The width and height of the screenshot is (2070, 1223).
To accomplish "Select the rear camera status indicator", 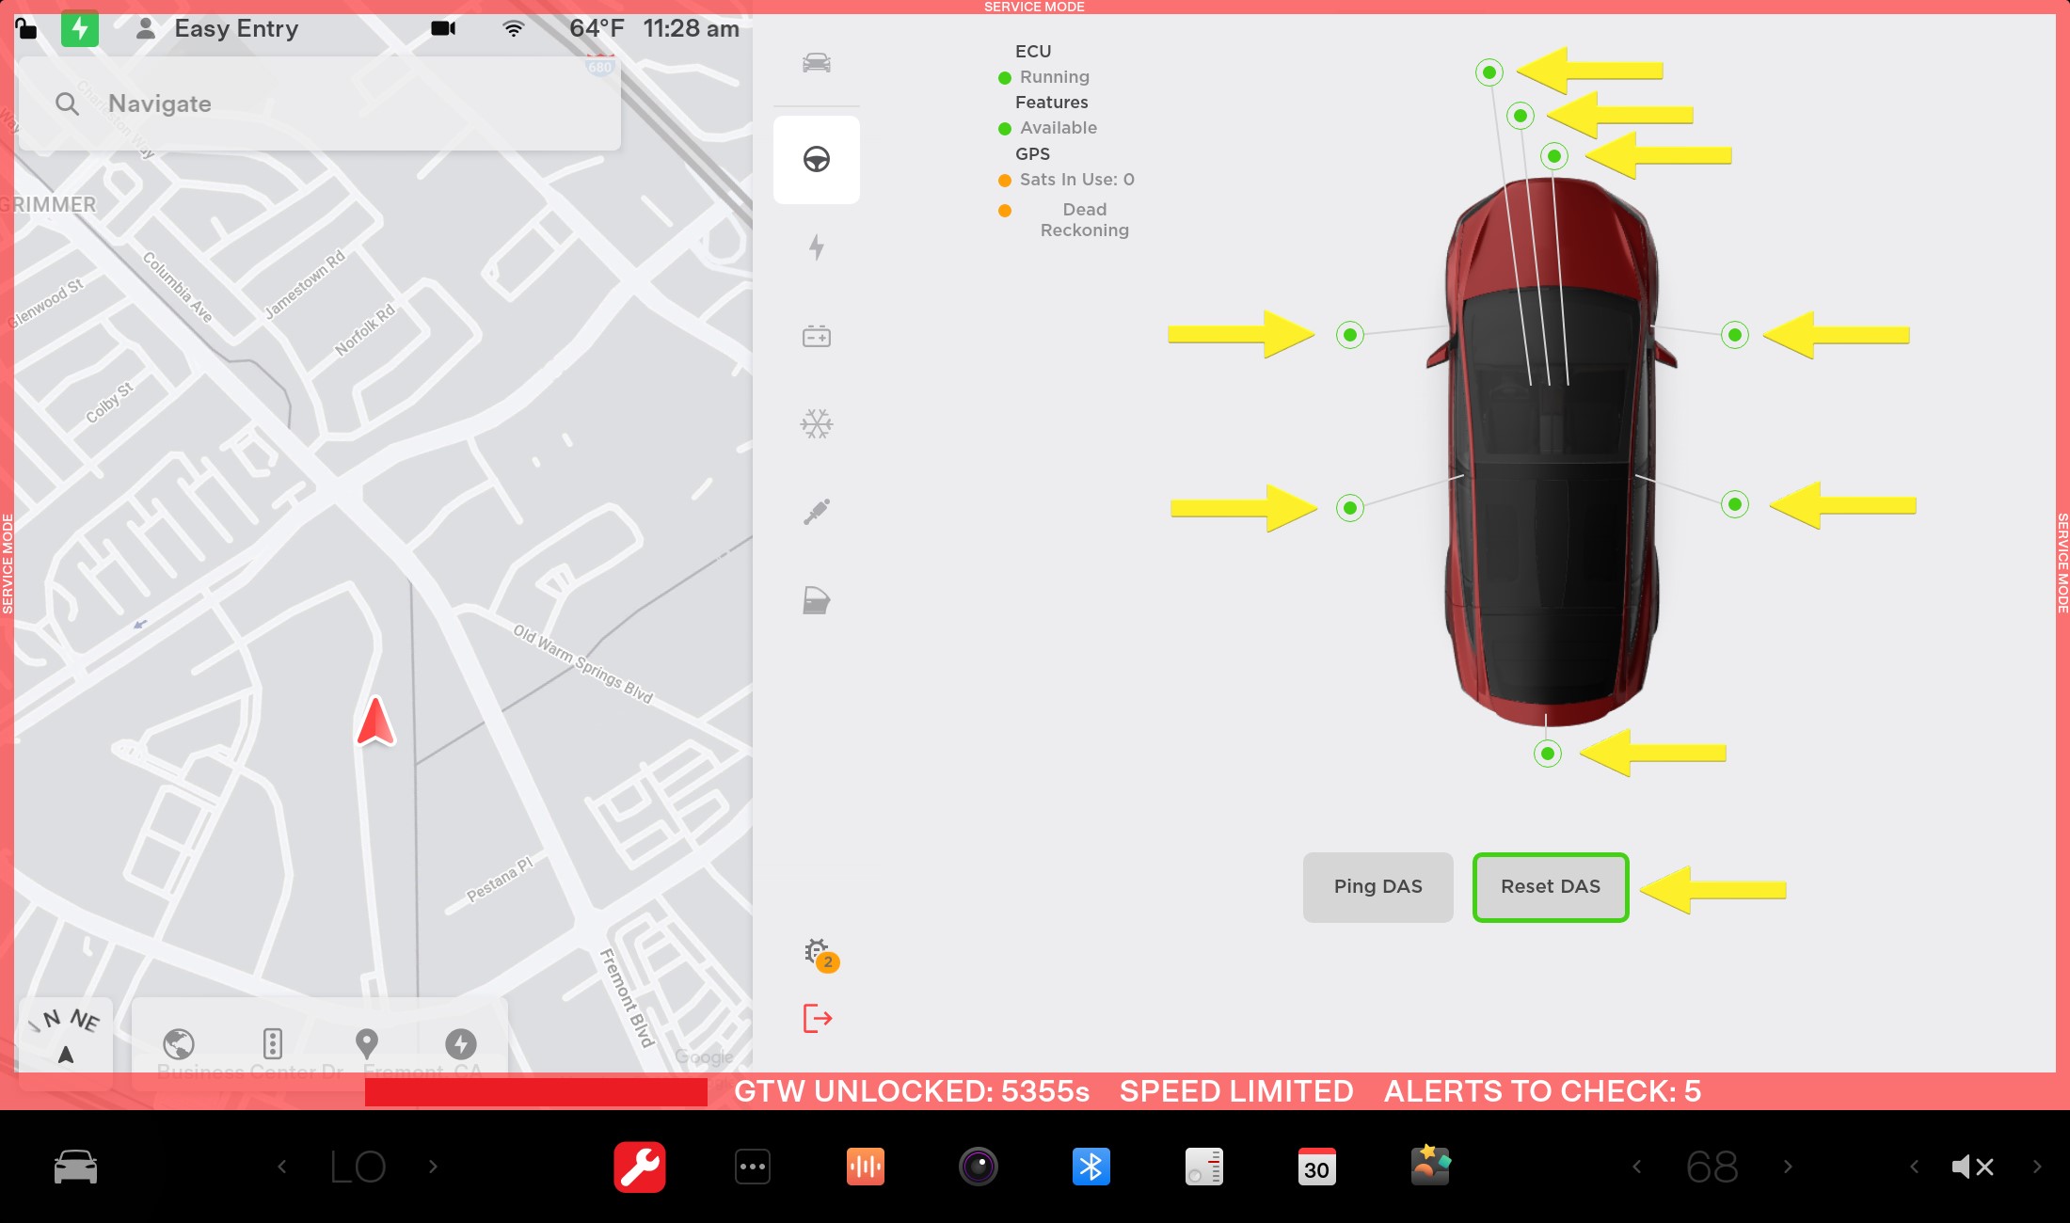I will point(1547,754).
